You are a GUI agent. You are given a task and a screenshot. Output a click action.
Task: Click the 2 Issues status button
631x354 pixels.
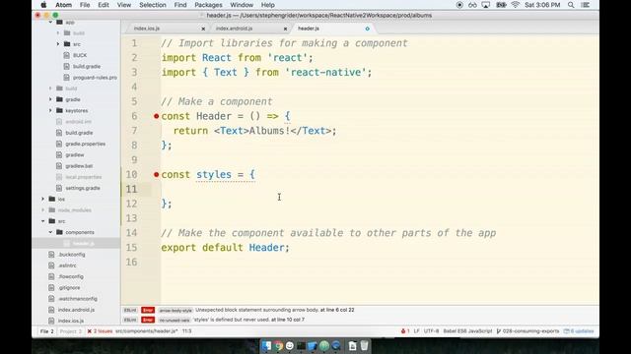pos(101,331)
